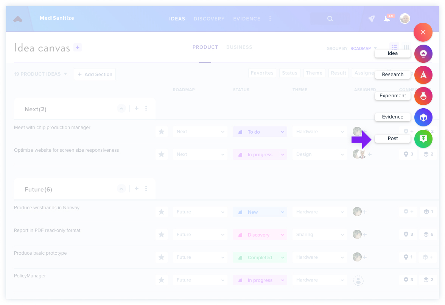Click the Post label button

click(x=392, y=138)
